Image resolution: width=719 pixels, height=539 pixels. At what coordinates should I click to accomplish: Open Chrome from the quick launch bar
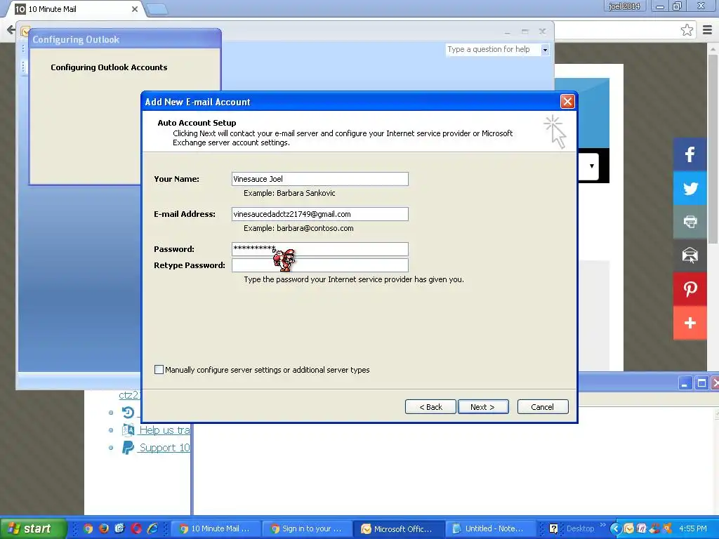pyautogui.click(x=88, y=528)
